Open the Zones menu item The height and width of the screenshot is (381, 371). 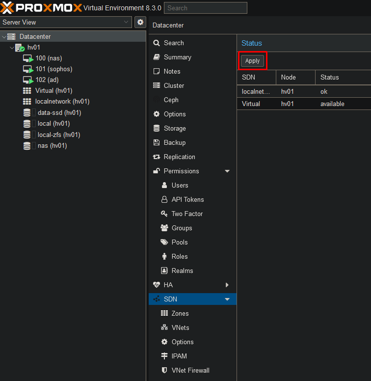pyautogui.click(x=180, y=314)
